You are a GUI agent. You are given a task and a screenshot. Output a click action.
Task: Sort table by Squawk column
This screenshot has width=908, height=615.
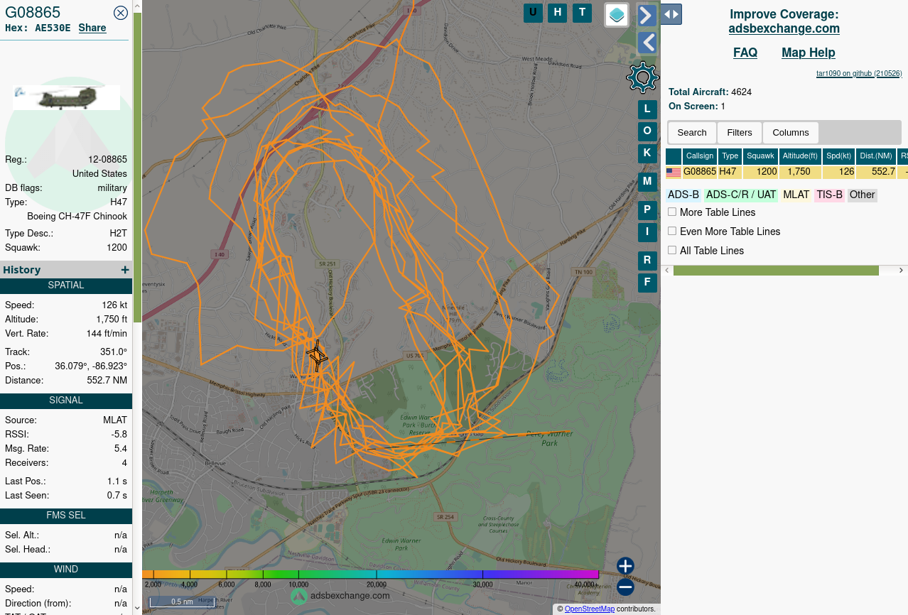coord(761,156)
